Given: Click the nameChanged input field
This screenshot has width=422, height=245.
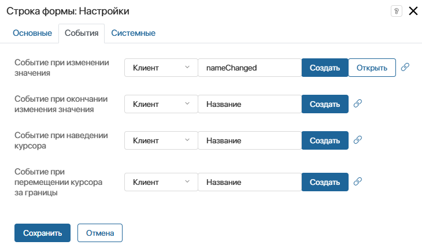Looking at the screenshot, I should click(x=249, y=68).
